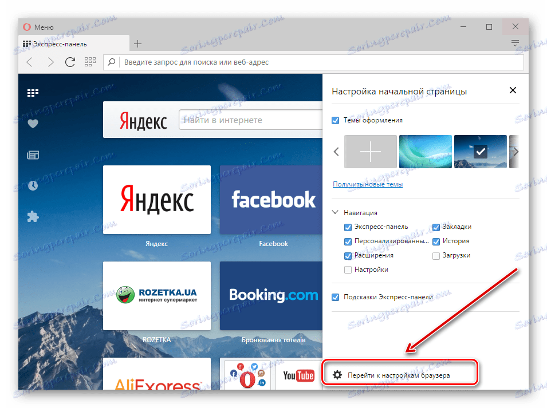547x408 pixels.
Task: Toggle the История checkbox
Action: point(436,242)
